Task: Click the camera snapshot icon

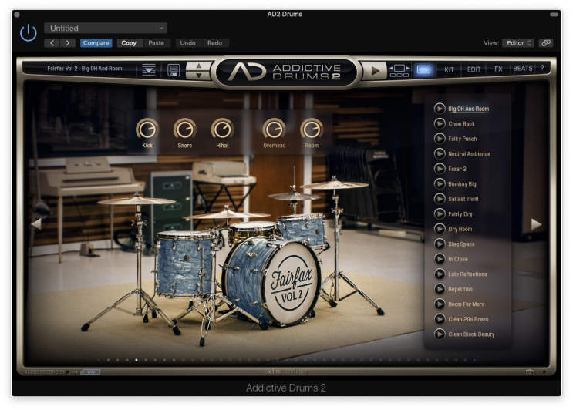Action: [530, 372]
